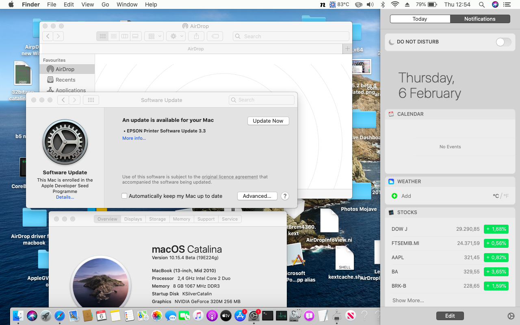Open App Store icon in Dock
The image size is (520, 325).
click(x=240, y=315)
